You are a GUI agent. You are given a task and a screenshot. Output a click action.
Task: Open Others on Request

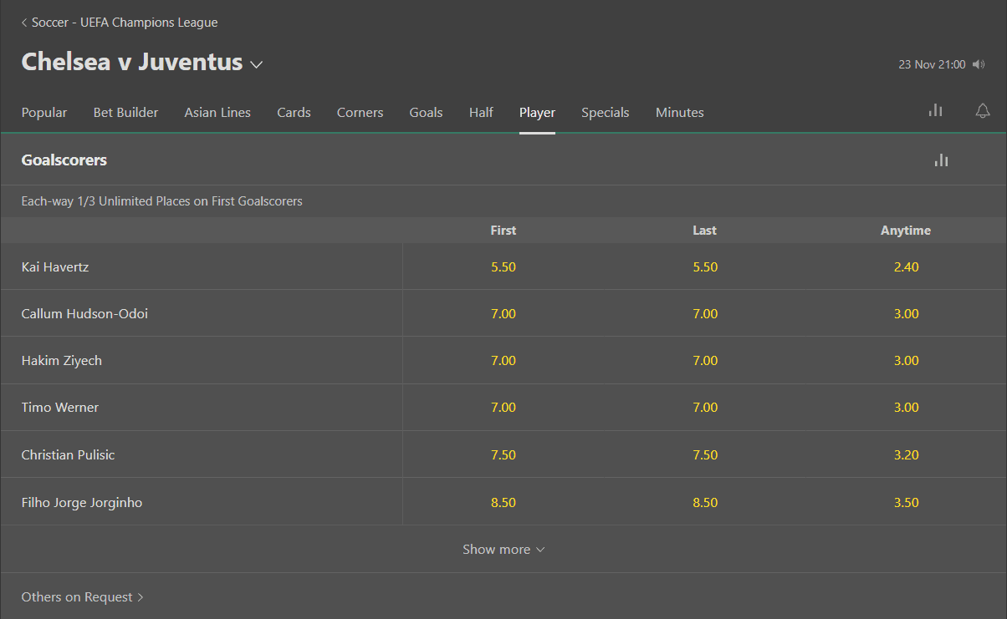pos(83,597)
